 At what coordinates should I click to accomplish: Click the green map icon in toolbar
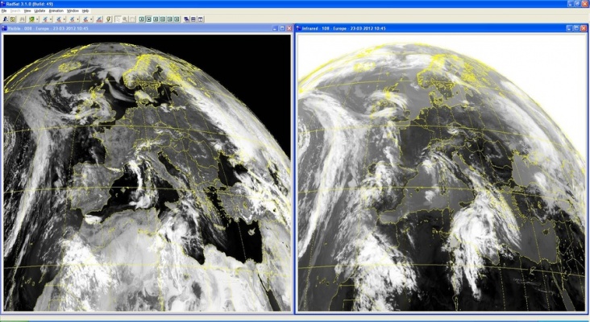[x=31, y=18]
